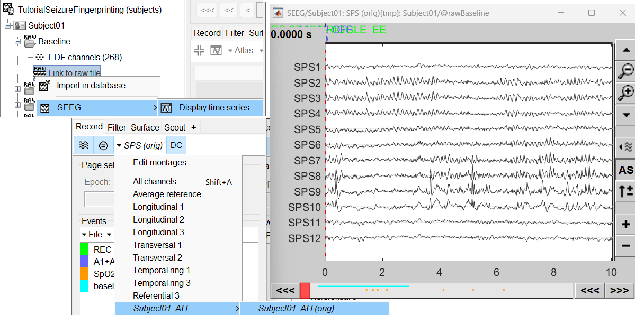Go to next page with >>> button
Viewport: 635px width, 315px height.
coord(619,290)
